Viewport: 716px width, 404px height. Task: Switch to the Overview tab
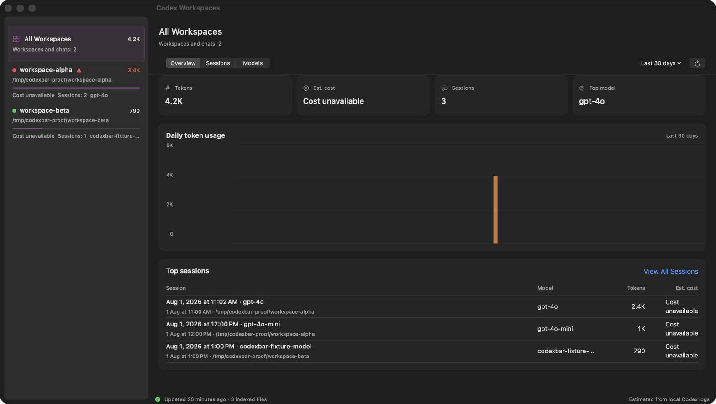tap(183, 63)
